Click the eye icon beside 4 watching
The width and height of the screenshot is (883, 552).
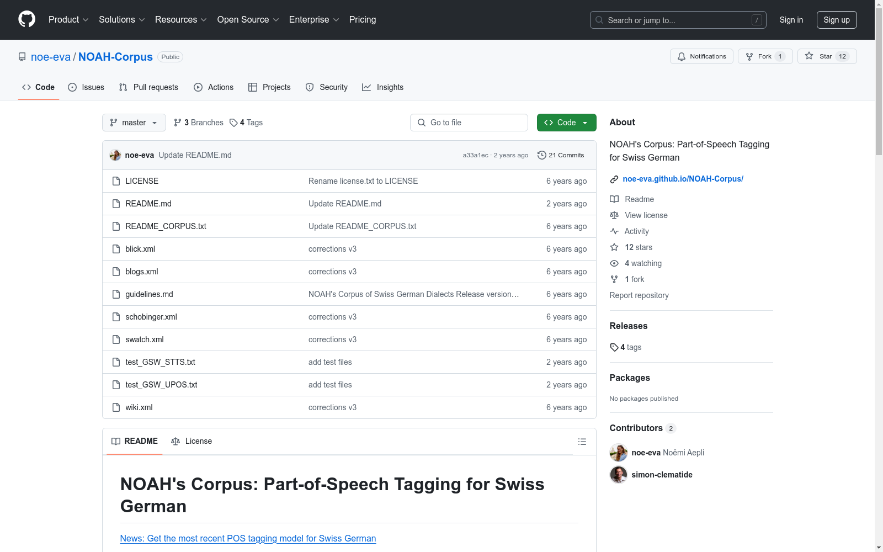614,263
